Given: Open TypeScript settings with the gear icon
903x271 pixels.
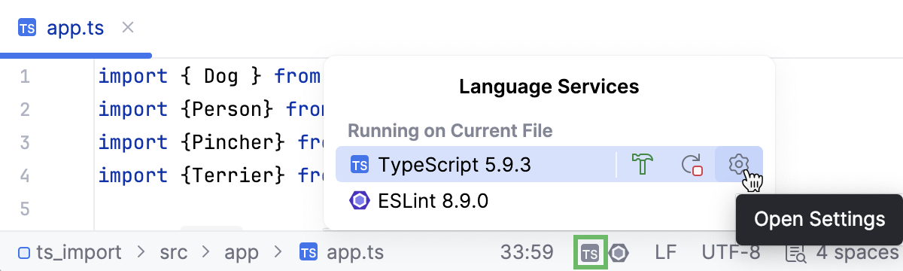Looking at the screenshot, I should click(x=739, y=164).
